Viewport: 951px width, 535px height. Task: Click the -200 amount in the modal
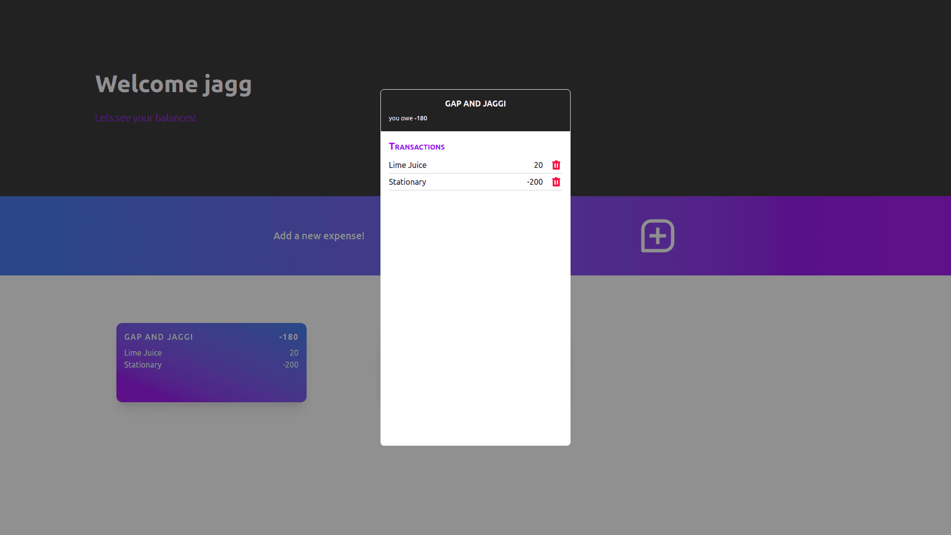[534, 182]
